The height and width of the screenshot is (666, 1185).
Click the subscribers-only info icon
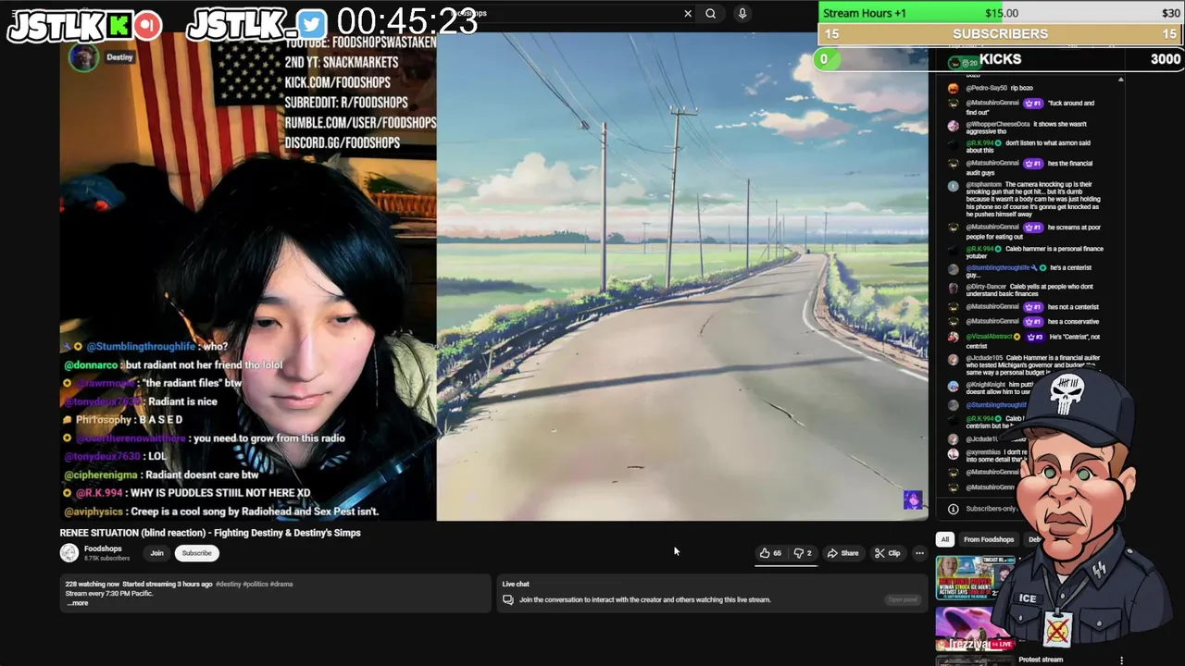click(953, 509)
